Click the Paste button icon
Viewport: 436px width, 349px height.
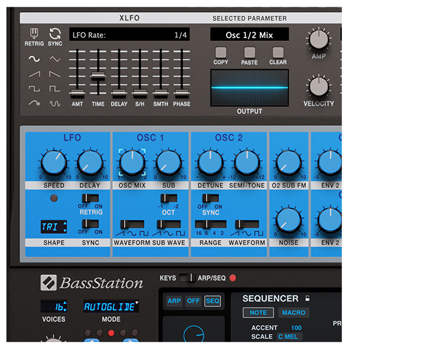(250, 52)
